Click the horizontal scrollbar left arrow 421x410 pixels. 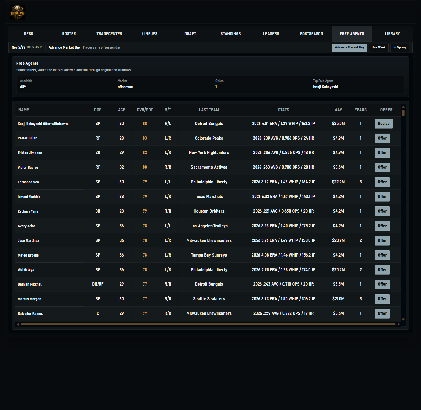[x=18, y=324]
